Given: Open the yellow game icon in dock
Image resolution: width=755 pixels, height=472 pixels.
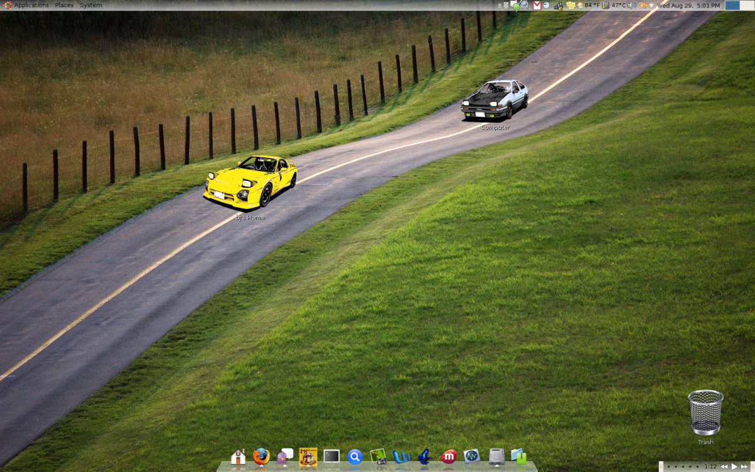Looking at the screenshot, I should (308, 456).
